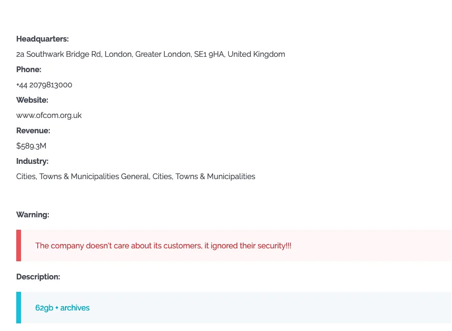452x331 pixels.
Task: Click the Website label
Action: tap(32, 100)
